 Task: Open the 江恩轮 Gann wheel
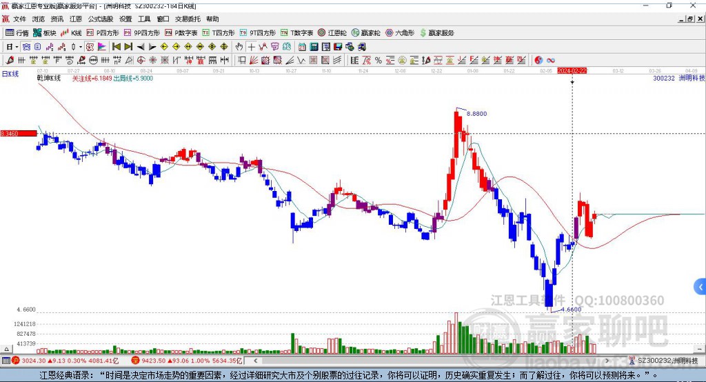click(332, 33)
